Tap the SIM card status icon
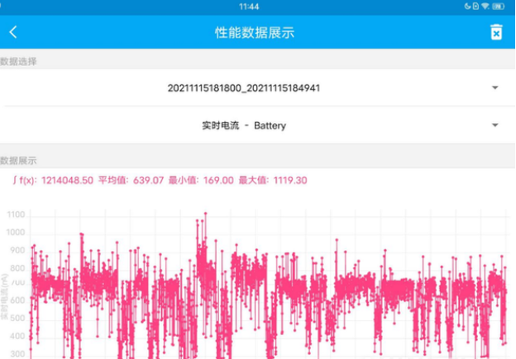Screen dimensions: 516x359 [x=476, y=6]
